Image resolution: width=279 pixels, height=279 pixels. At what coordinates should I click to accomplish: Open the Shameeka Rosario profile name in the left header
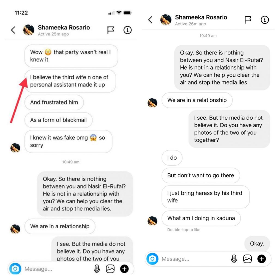tap(64, 28)
